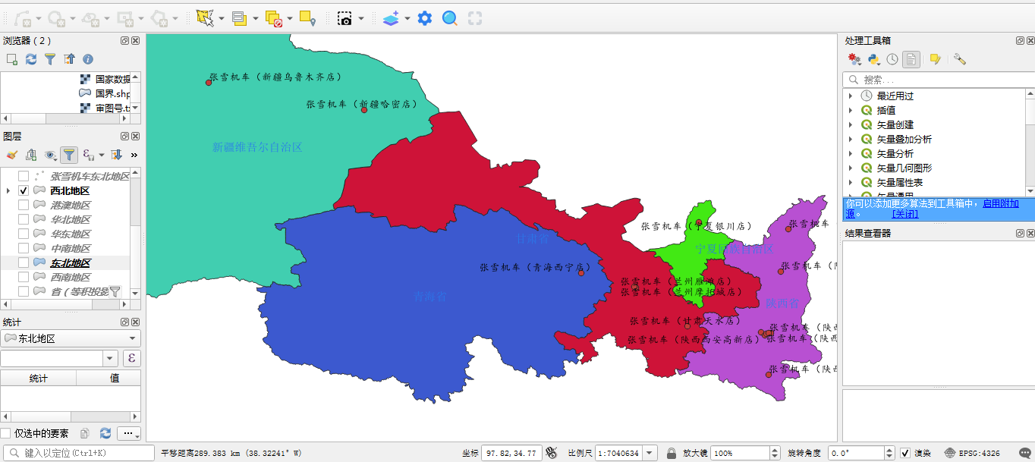Viewport: 1035px width, 462px height.
Task: Open the 比例尺 scale dropdown
Action: [x=650, y=453]
